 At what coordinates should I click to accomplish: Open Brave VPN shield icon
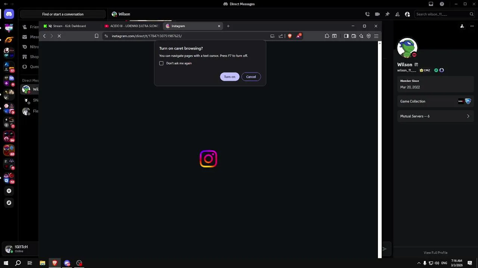point(369,36)
